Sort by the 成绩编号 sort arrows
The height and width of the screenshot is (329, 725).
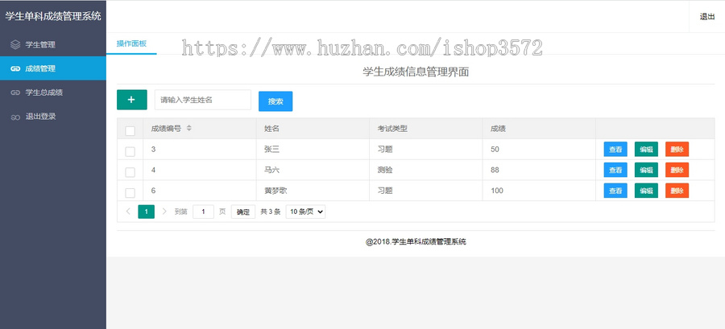coord(188,129)
